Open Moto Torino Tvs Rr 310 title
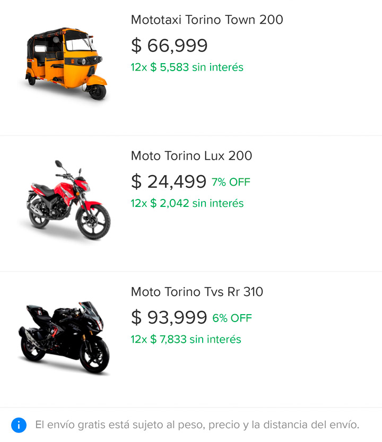Screen dimensions: 382x442 [x=197, y=292]
